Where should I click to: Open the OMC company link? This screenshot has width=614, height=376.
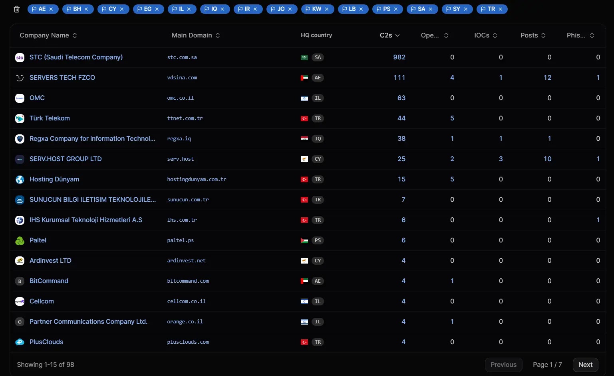point(37,98)
